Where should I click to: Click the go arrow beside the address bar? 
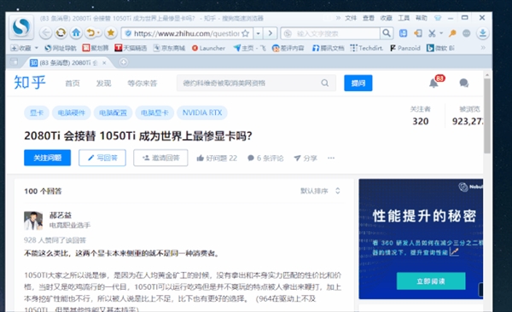270,33
